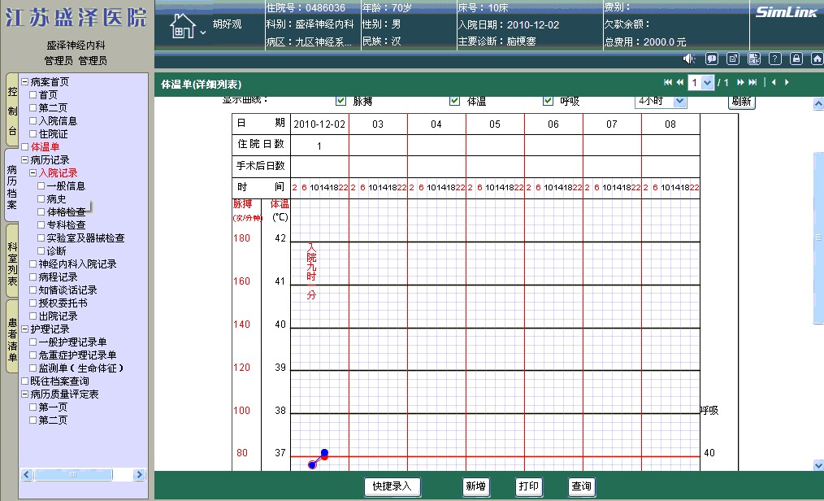Open the 4小时 interval dropdown
The image size is (824, 501).
pos(679,102)
